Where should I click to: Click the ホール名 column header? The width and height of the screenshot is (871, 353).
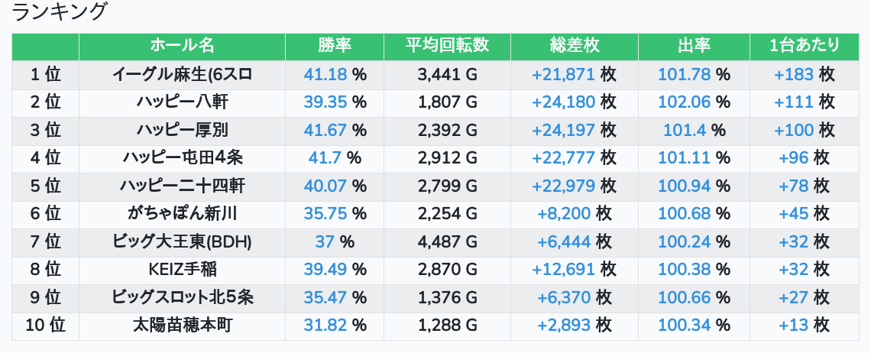pyautogui.click(x=182, y=46)
